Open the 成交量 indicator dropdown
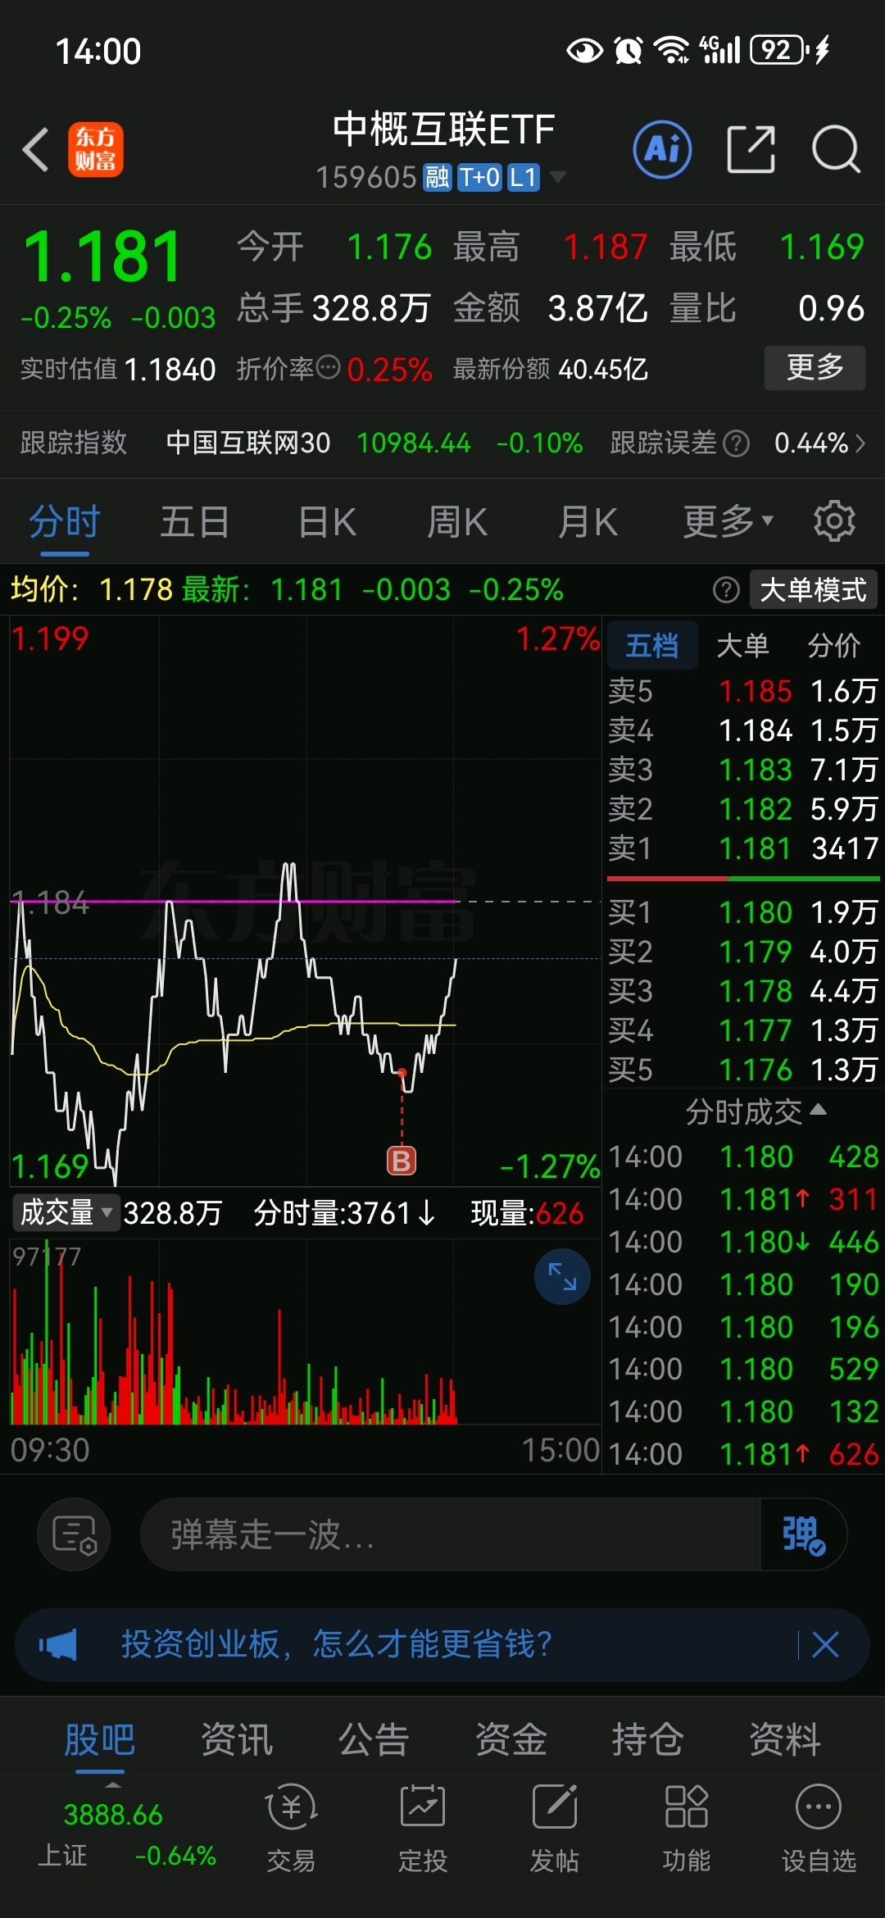 click(66, 1212)
